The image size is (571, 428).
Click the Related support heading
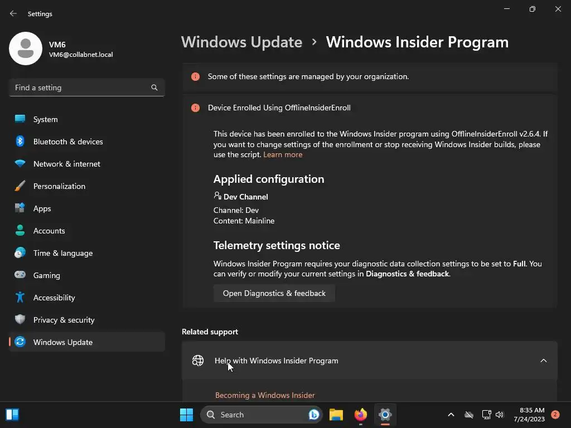tap(210, 332)
